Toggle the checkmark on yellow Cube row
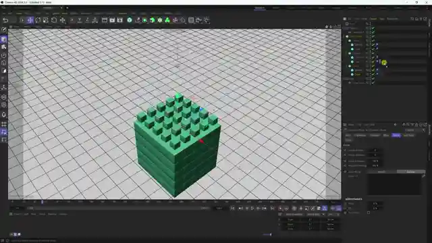432x243 pixels. coord(373,74)
